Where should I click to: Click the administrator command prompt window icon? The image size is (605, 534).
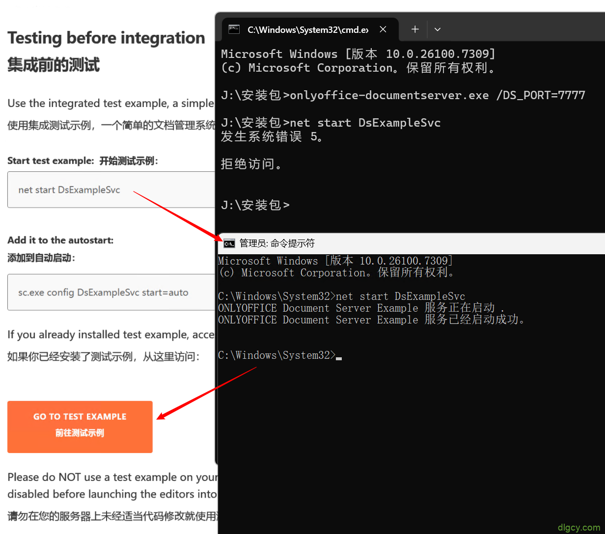pyautogui.click(x=229, y=243)
